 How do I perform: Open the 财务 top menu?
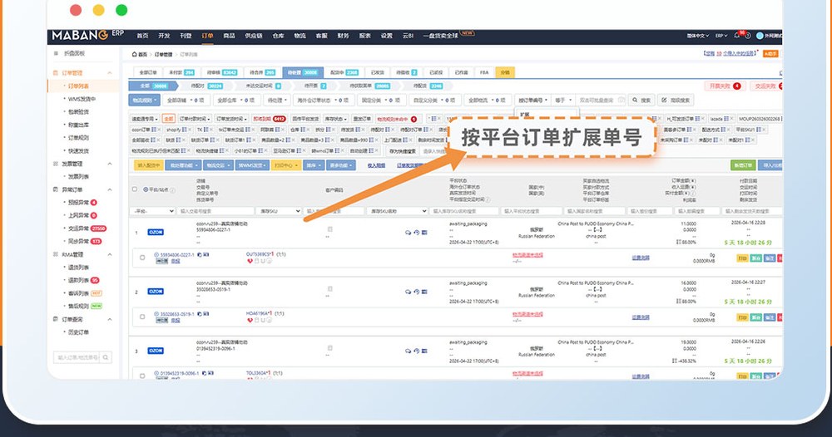pos(343,36)
